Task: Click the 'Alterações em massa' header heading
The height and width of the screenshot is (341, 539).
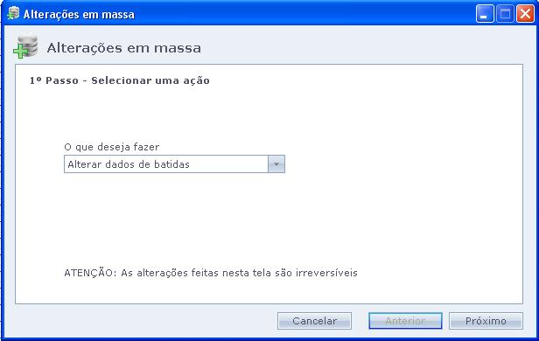Action: (x=123, y=48)
